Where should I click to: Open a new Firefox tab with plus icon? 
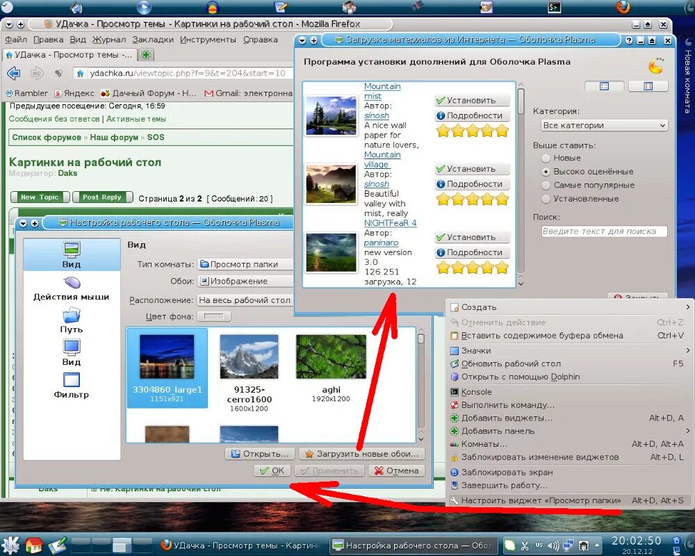[x=146, y=55]
